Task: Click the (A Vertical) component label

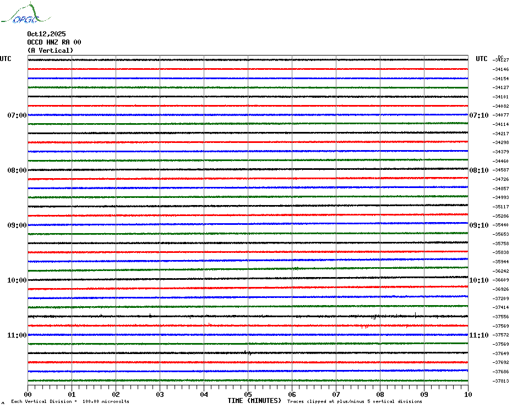Action: tap(50, 51)
